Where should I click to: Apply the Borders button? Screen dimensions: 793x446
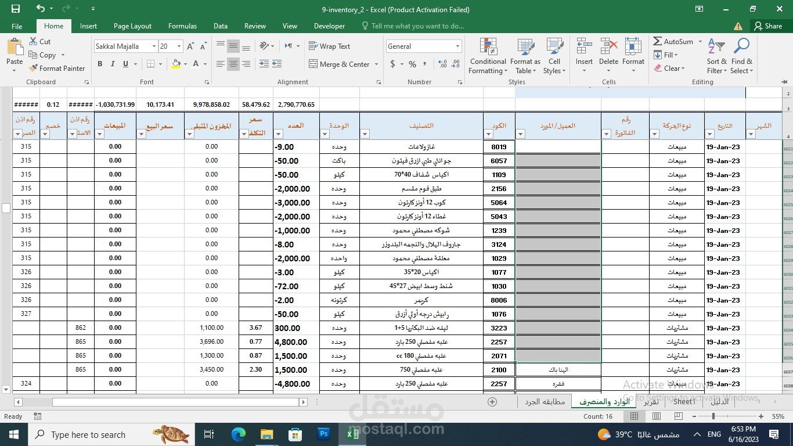pos(151,64)
